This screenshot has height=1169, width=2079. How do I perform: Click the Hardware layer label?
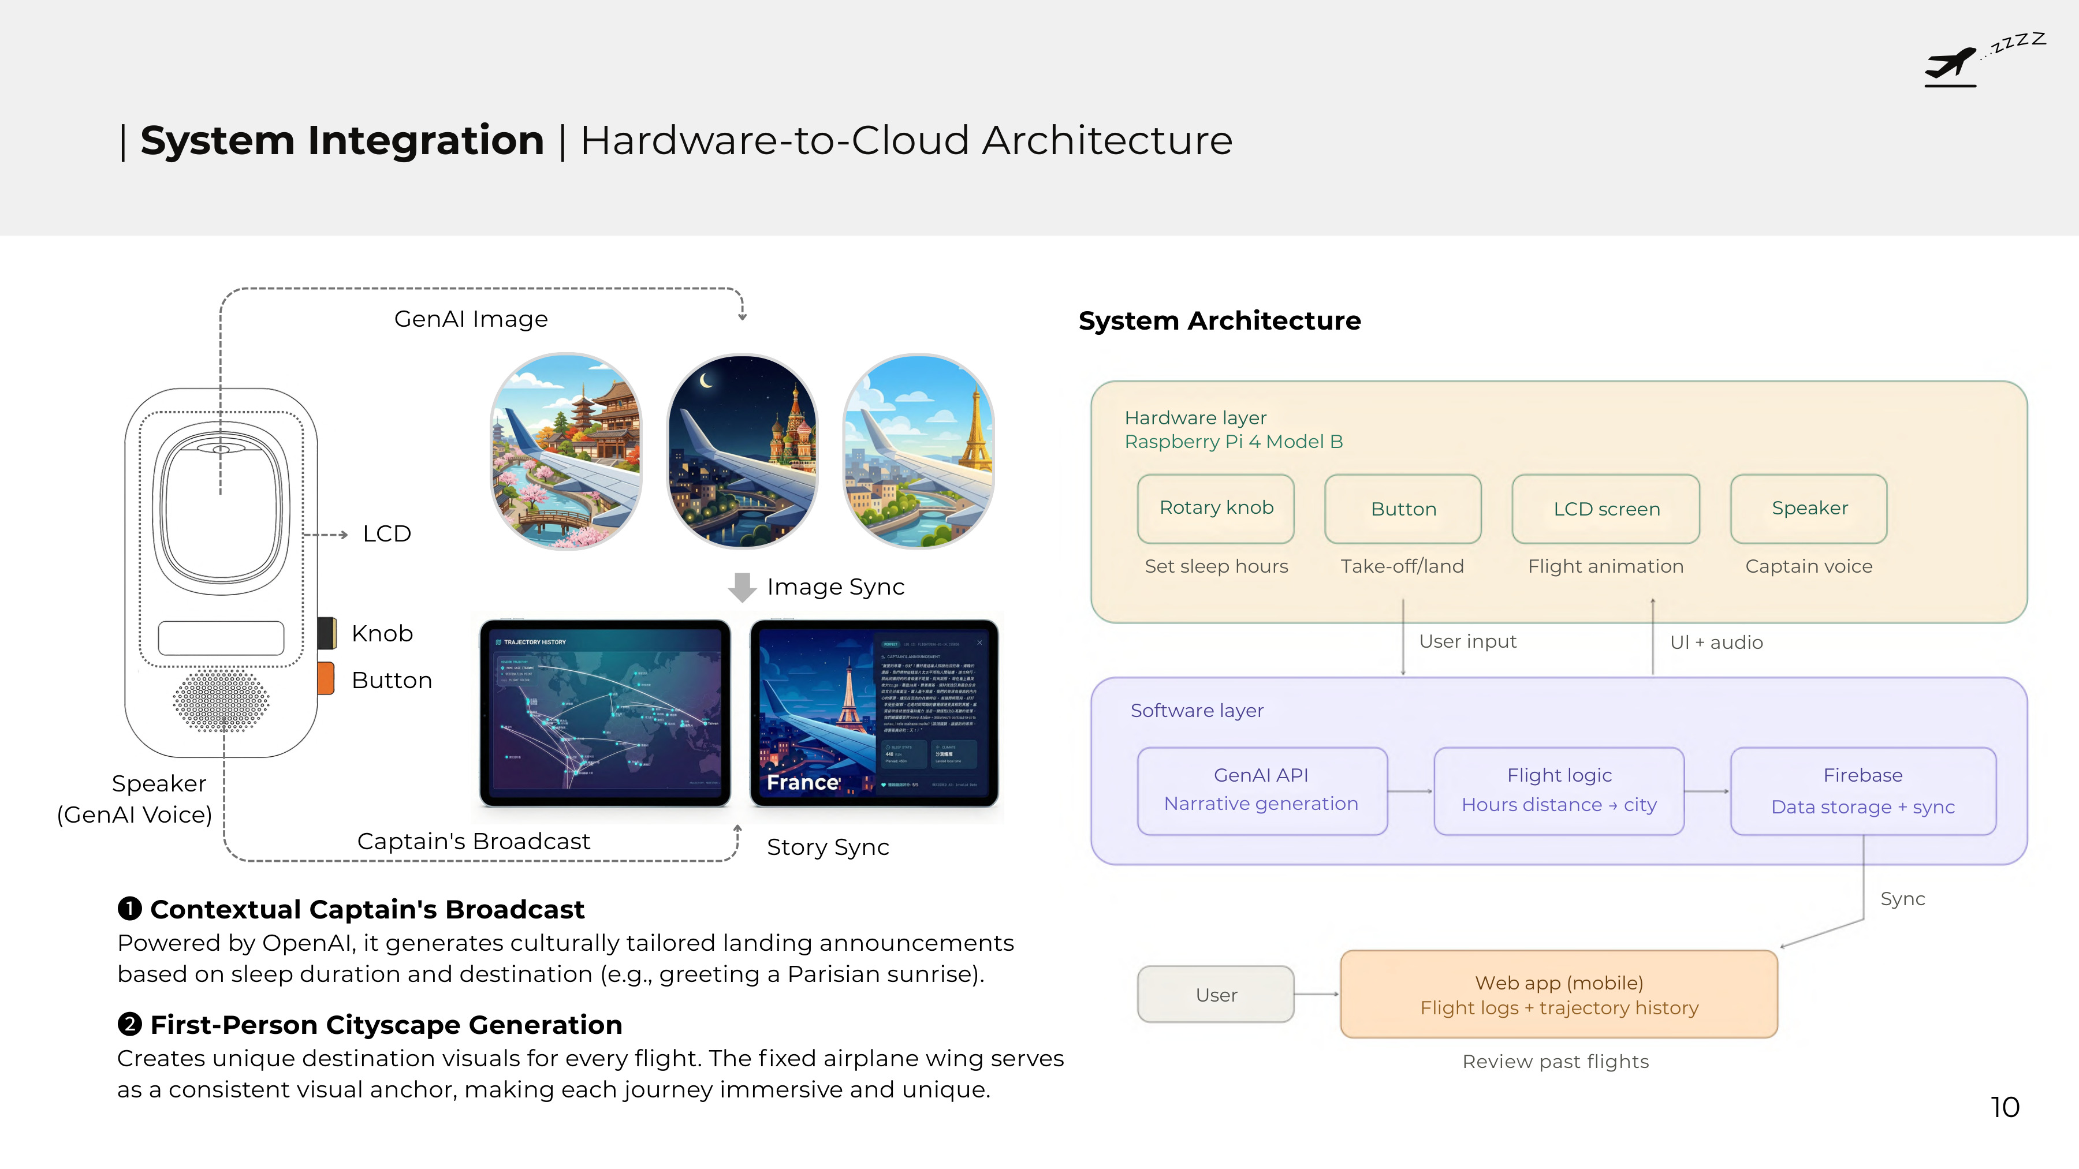1195,418
